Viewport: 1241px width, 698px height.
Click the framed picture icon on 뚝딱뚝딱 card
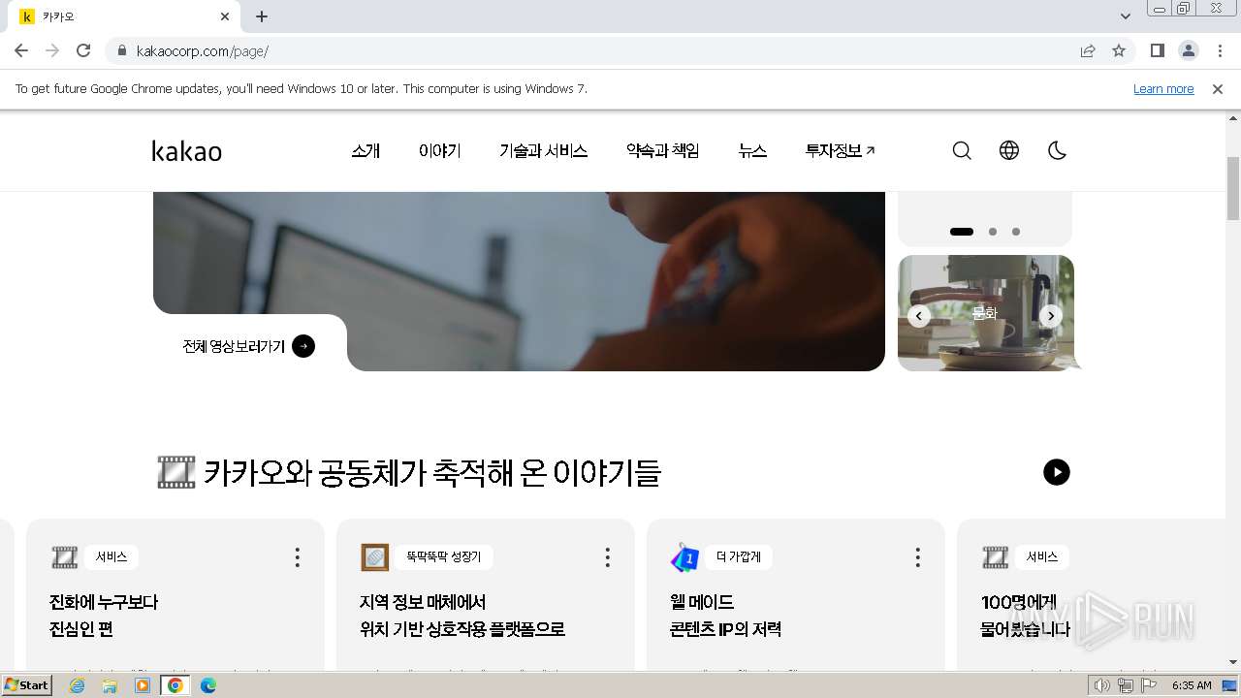[374, 557]
